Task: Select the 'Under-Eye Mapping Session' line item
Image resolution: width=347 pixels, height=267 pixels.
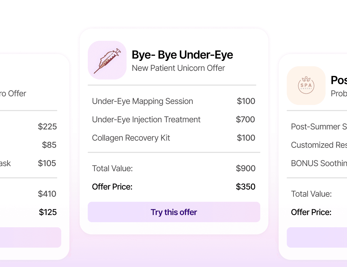Action: (142, 101)
